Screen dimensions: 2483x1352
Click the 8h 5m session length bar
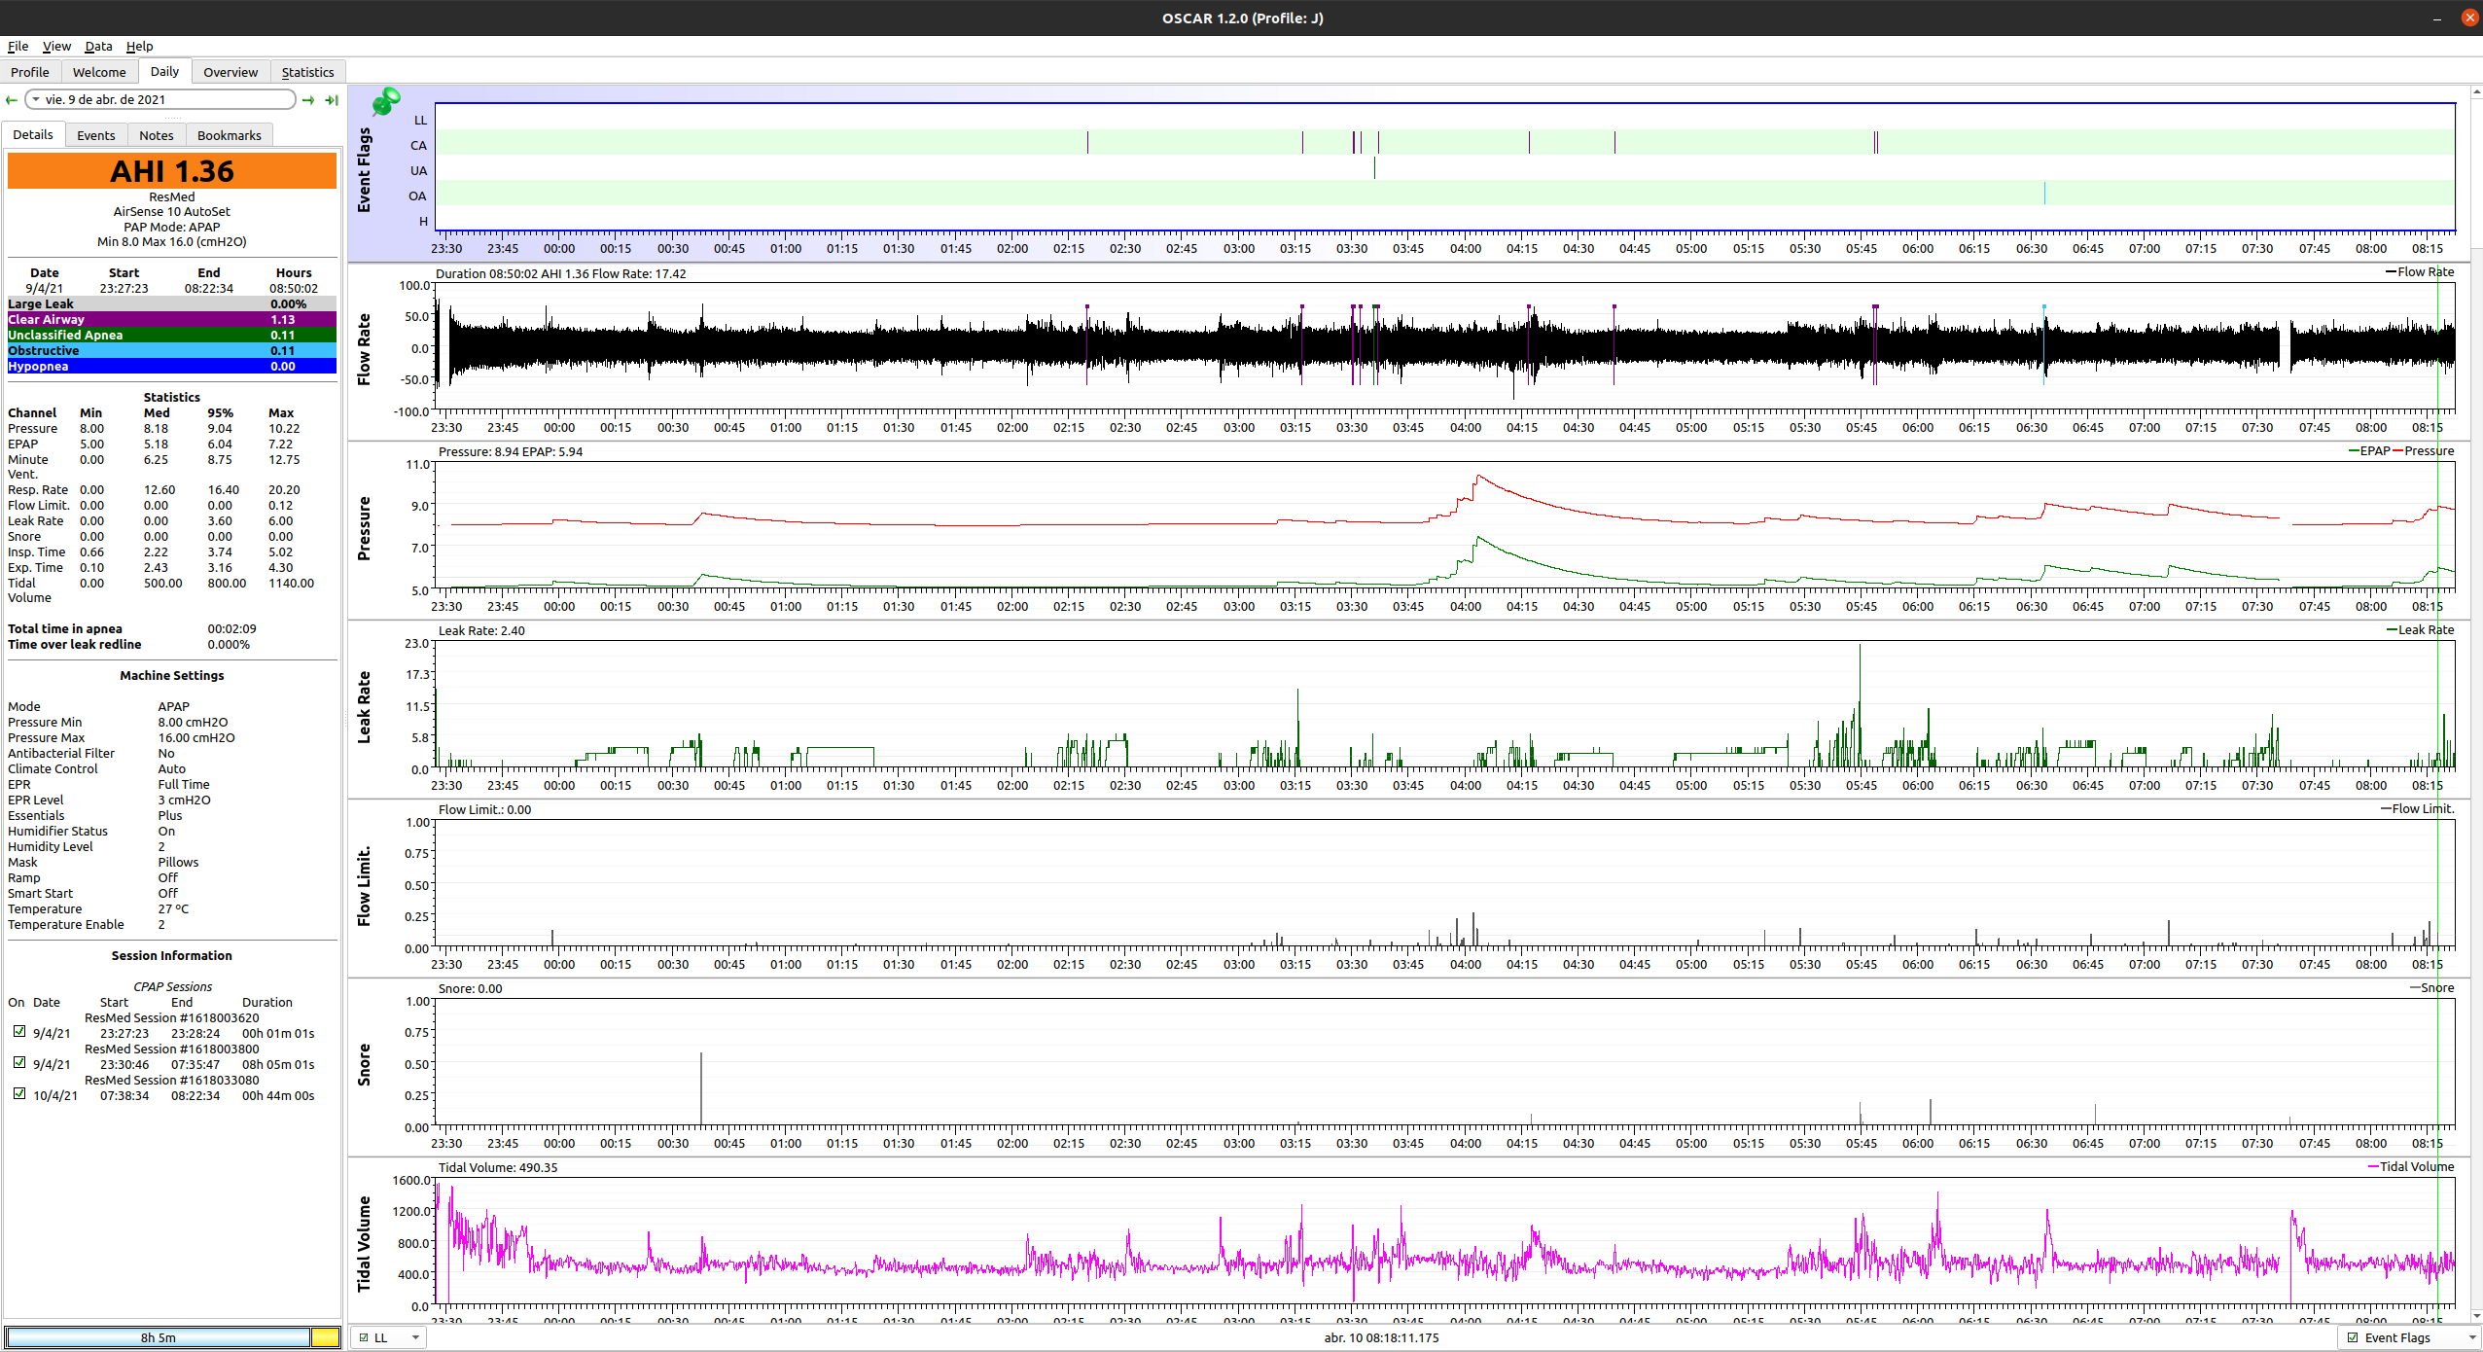[x=159, y=1337]
